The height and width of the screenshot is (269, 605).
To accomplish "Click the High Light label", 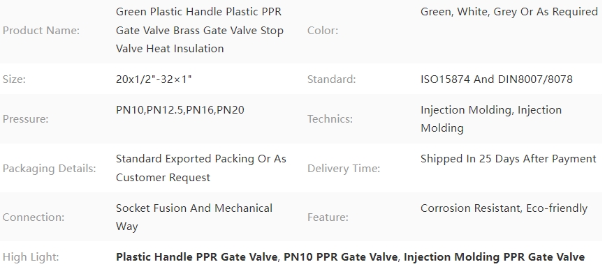I will point(31,257).
